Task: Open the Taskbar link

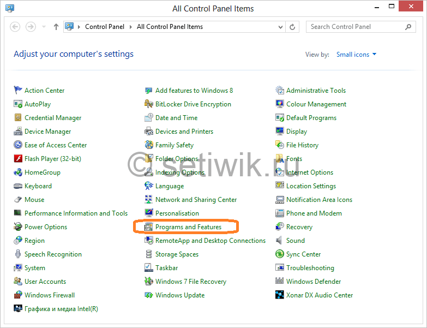Action: [167, 268]
